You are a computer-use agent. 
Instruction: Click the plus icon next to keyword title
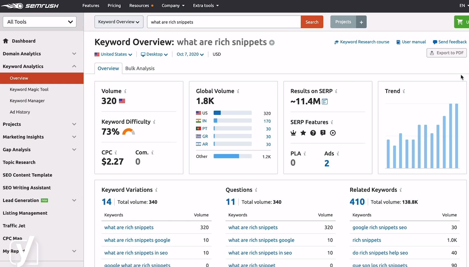tap(272, 43)
